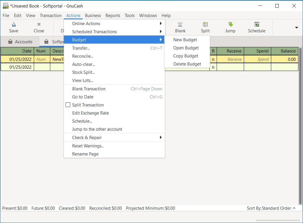Click the Save toolbar icon
The width and height of the screenshot is (303, 223).
[x=14, y=24]
